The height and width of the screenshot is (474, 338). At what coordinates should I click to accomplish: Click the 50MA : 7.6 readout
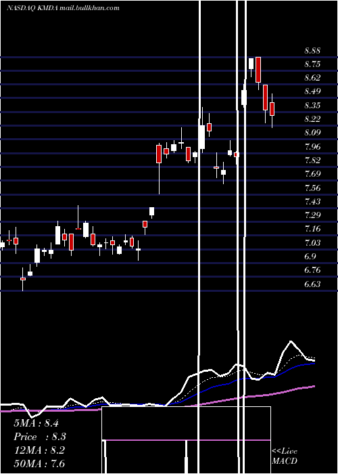coord(39,463)
